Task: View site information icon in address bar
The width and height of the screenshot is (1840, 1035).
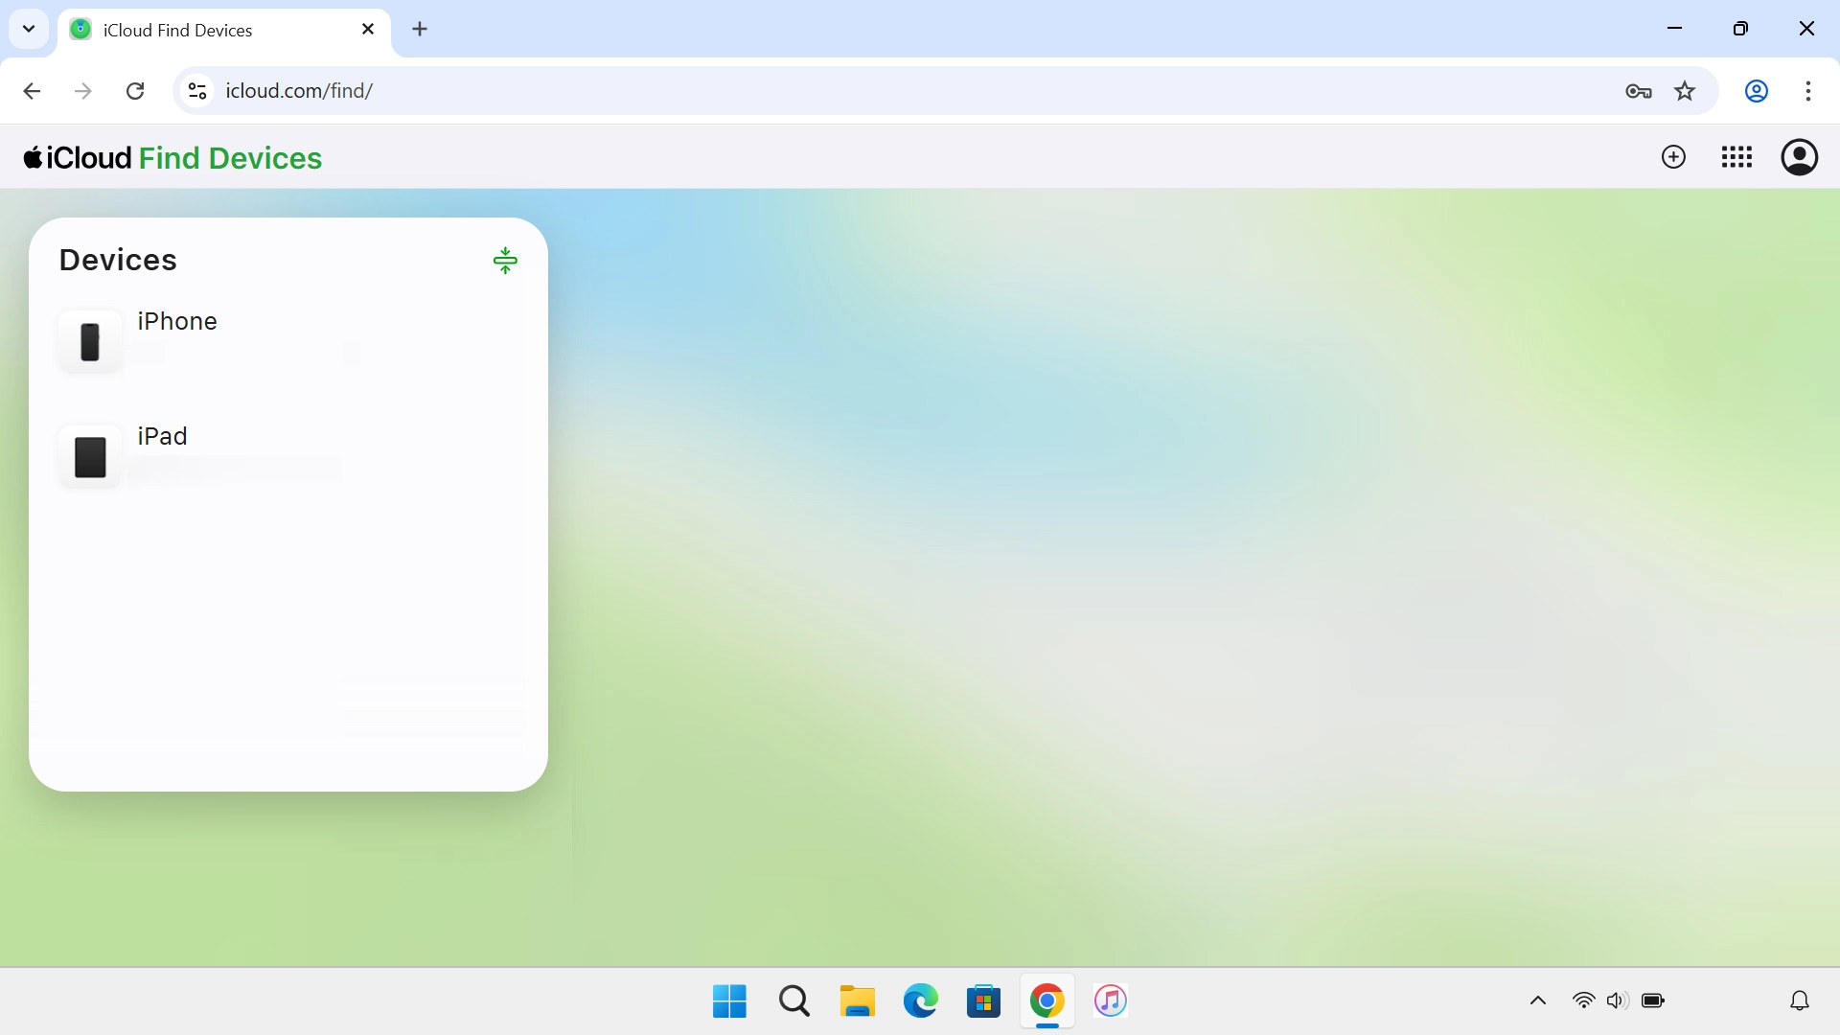Action: coord(197,91)
